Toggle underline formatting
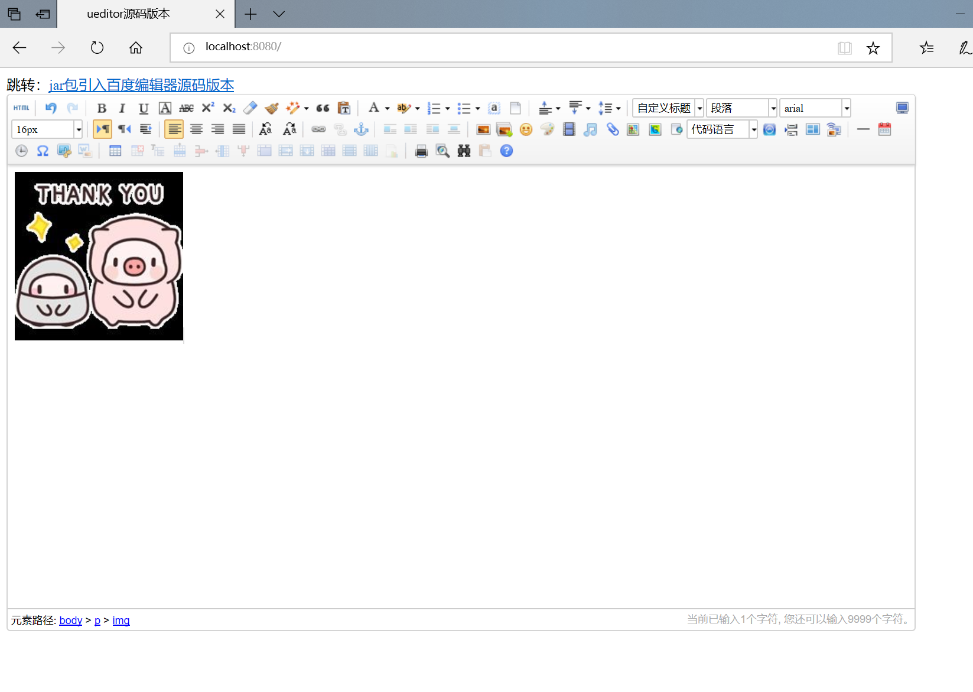The image size is (973, 692). coord(144,108)
